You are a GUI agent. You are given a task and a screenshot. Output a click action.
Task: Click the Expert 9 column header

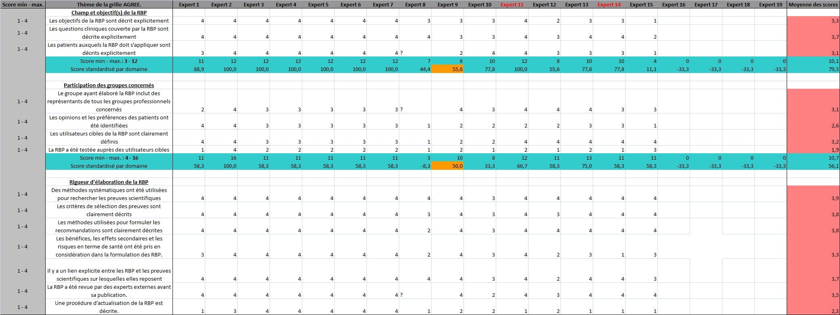coord(448,4)
